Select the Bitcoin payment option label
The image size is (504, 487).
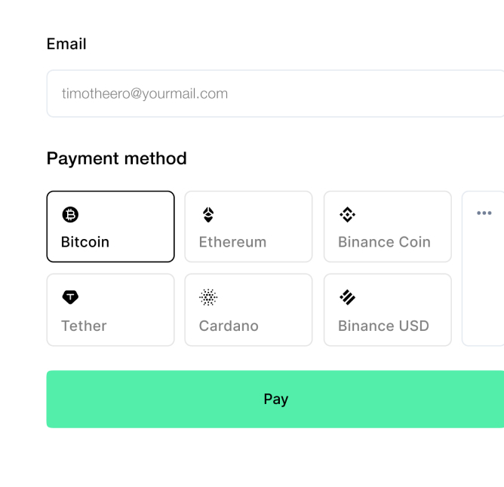pyautogui.click(x=85, y=242)
